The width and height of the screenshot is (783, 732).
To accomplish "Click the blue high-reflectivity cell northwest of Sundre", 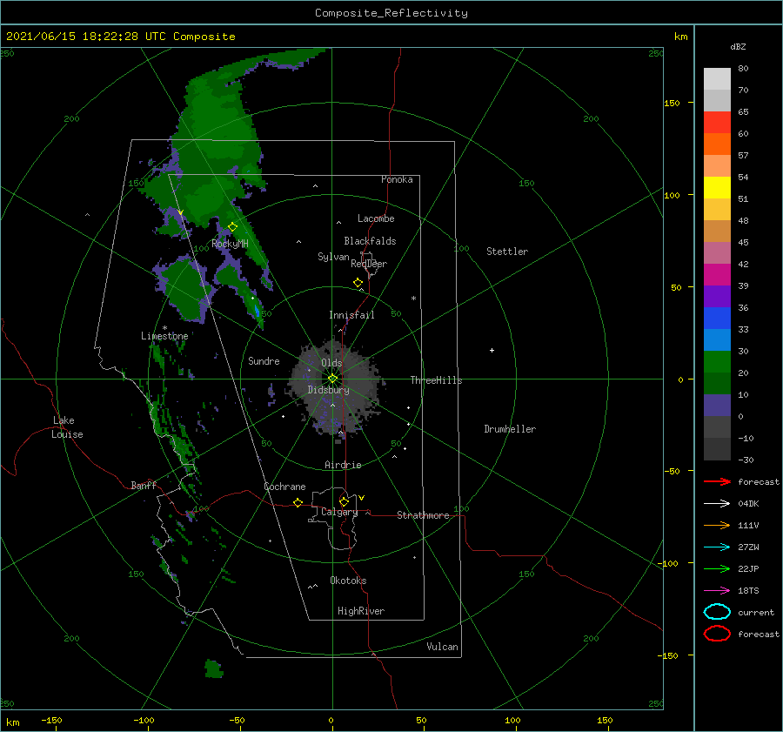I will pyautogui.click(x=258, y=312).
